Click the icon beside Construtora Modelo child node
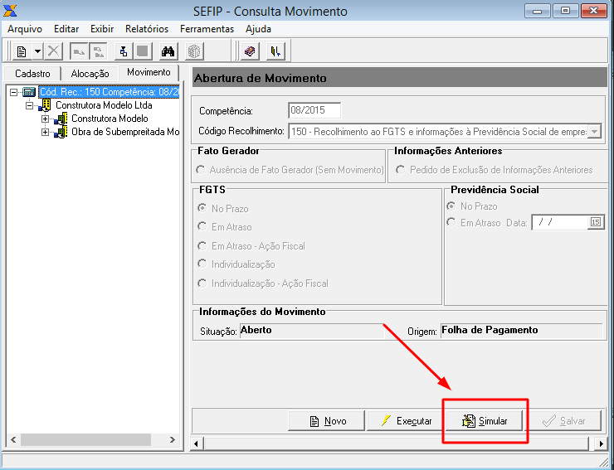 (x=61, y=119)
